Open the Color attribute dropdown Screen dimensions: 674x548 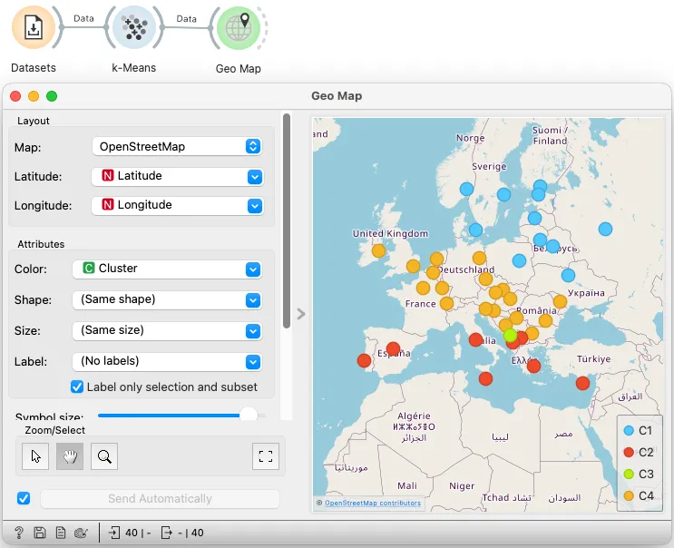tap(167, 269)
